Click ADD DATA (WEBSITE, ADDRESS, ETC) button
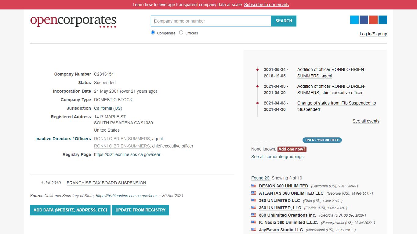Viewport: 417px width, 234px height. click(70, 210)
